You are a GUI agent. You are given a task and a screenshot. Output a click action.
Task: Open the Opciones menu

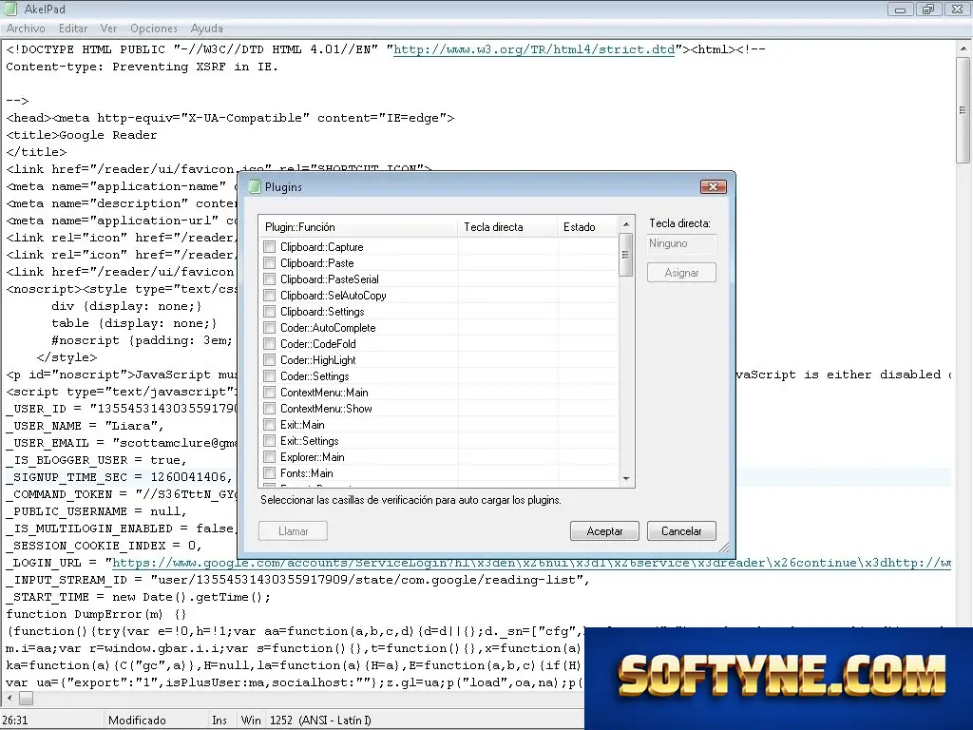coord(154,29)
